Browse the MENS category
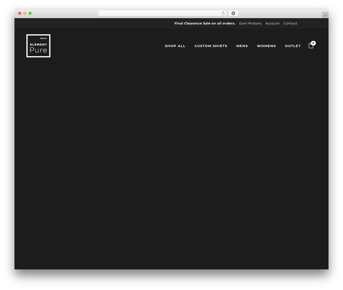 pos(242,46)
